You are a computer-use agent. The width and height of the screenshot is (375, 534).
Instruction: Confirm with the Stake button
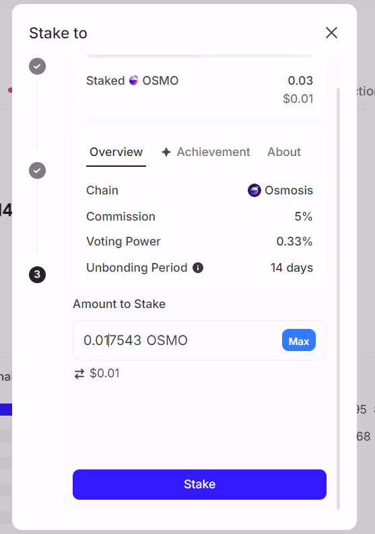(199, 485)
